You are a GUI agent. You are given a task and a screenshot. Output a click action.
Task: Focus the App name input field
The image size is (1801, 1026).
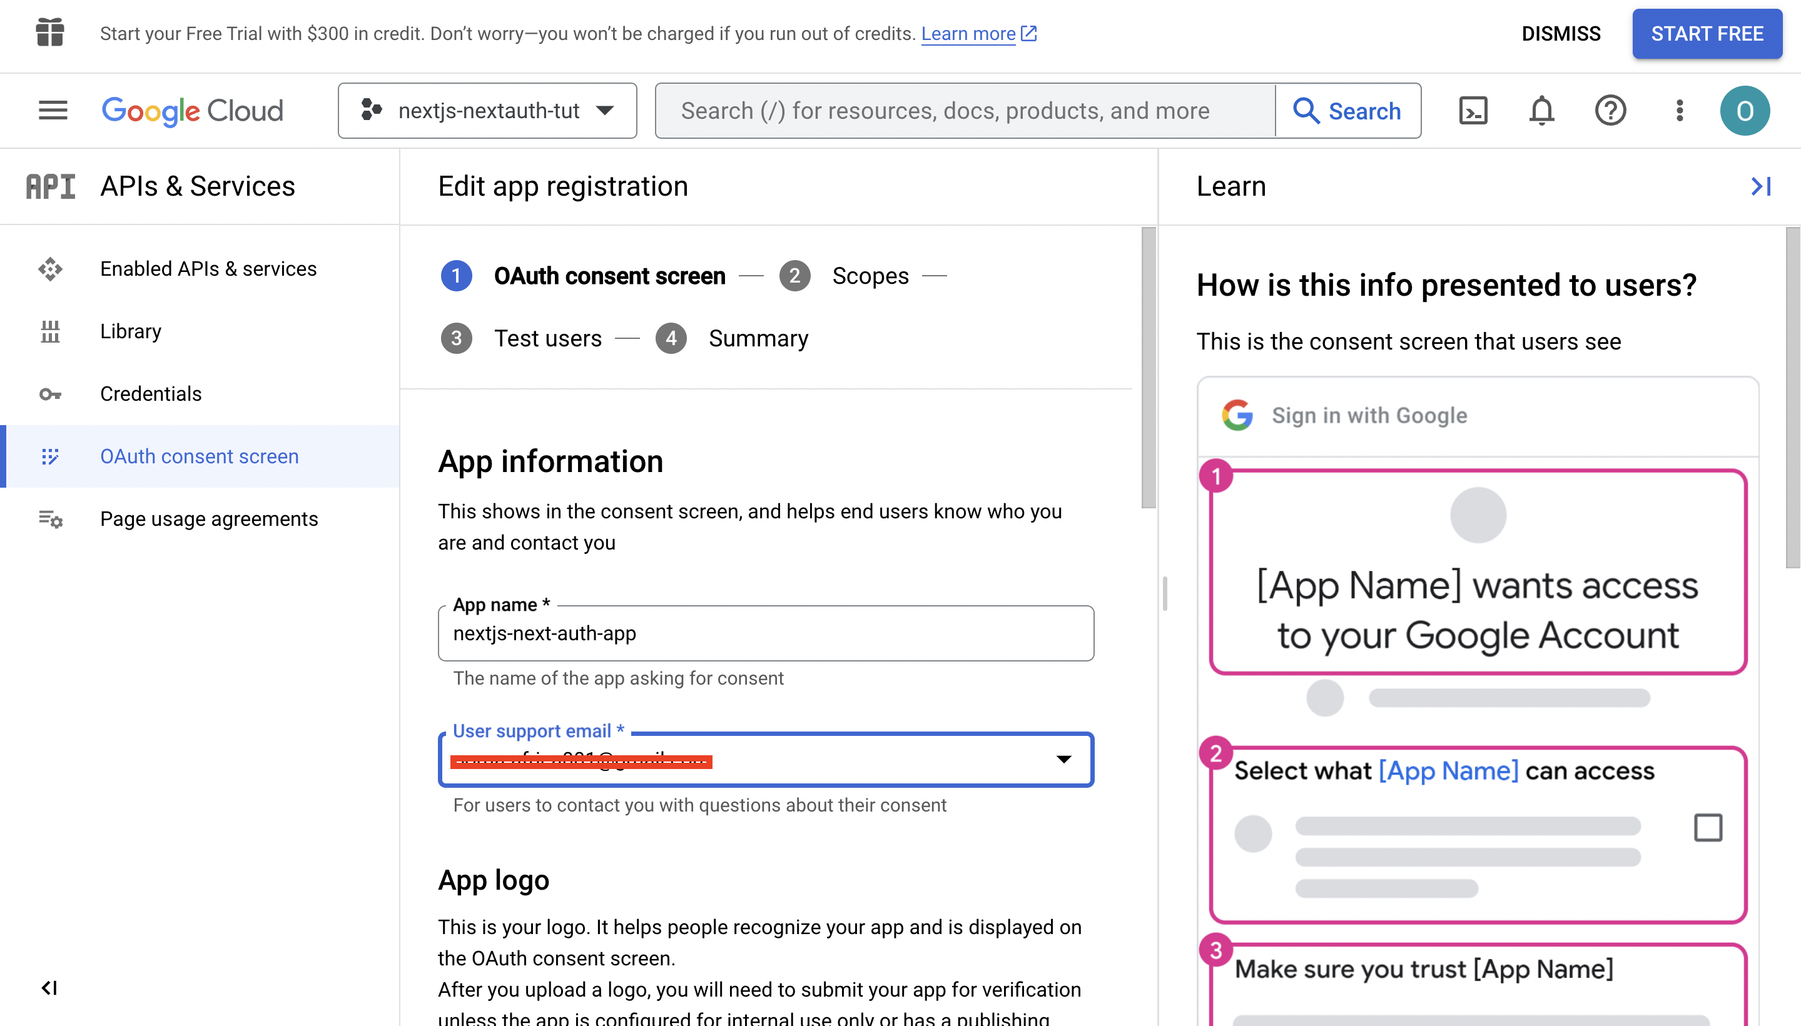pos(766,633)
